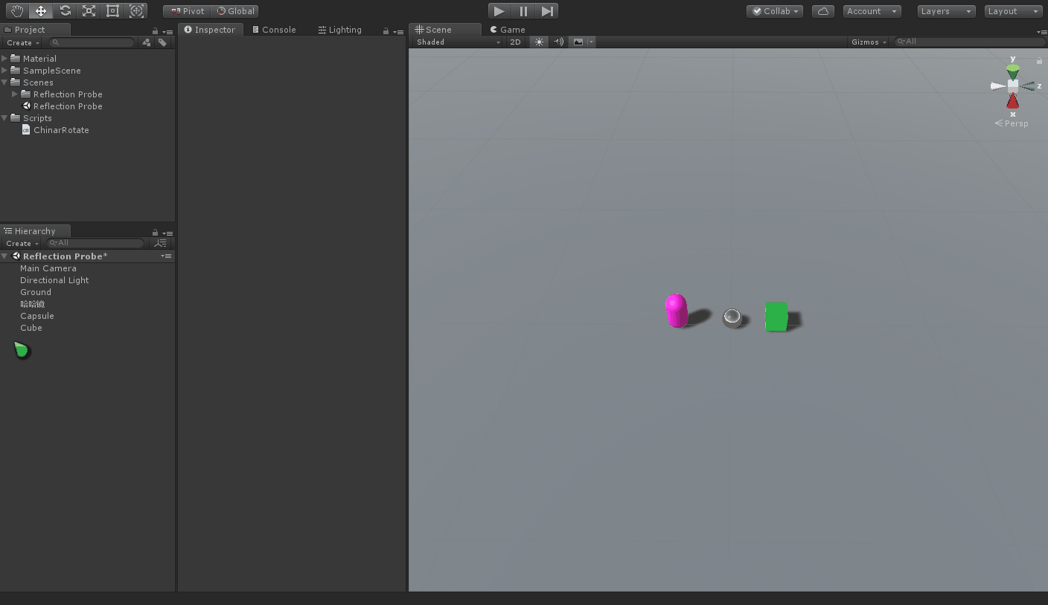Click the Z axis cone on gizmo

pyautogui.click(x=1029, y=86)
